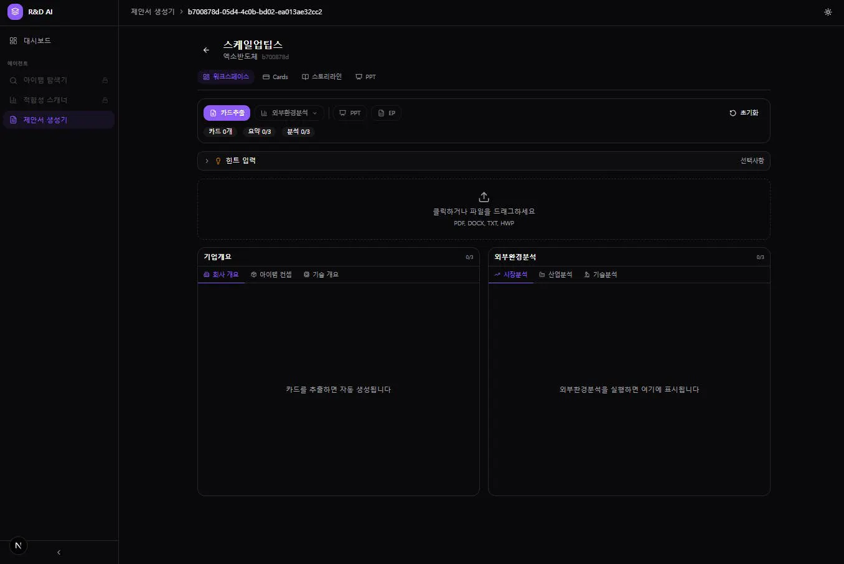Viewport: 844px width, 564px height.
Task: Switch to the 워크스페이스 tab
Action: coord(226,77)
